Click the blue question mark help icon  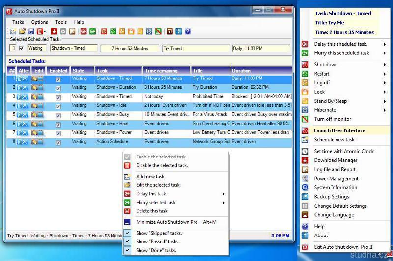187,31
